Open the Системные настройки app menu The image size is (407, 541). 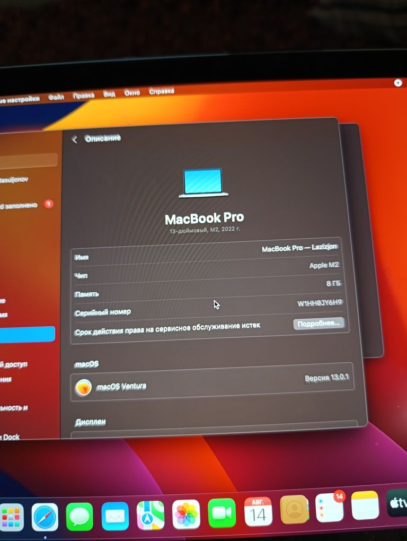pyautogui.click(x=20, y=100)
